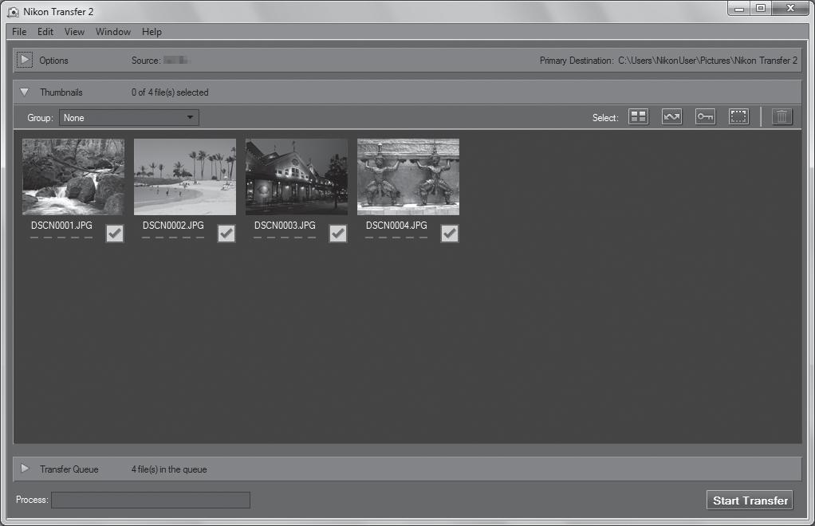Viewport: 815px width, 526px height.
Task: Uncheck the DSCN0003.JPG transfer checkbox
Action: point(338,234)
